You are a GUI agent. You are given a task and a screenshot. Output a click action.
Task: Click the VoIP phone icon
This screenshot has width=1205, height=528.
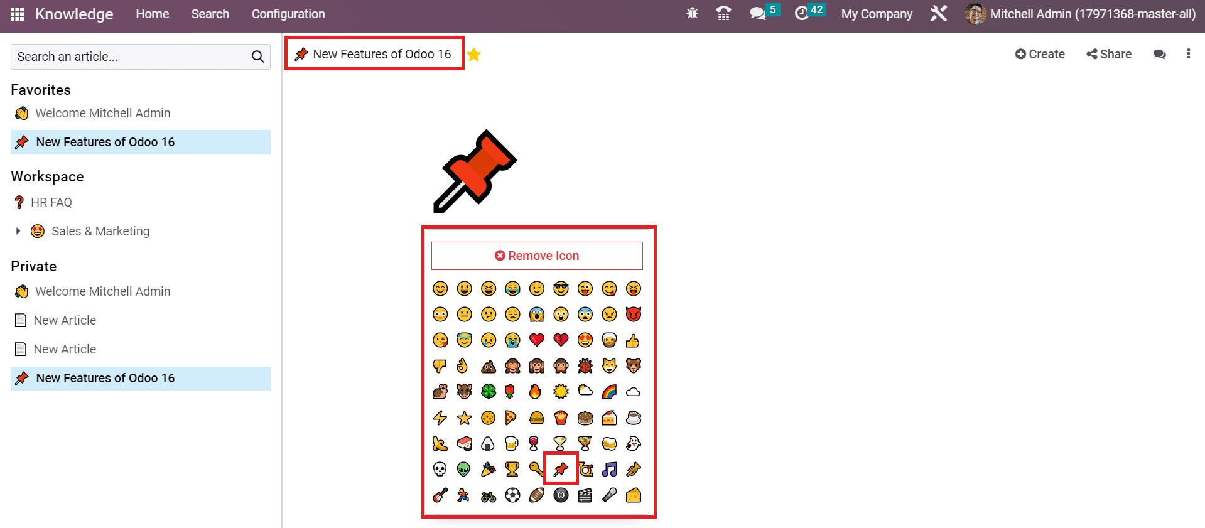tap(723, 14)
